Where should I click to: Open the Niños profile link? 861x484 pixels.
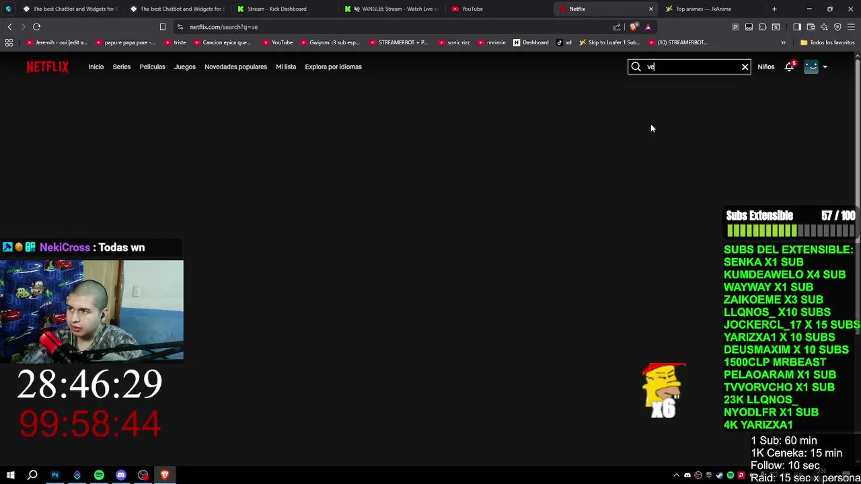click(765, 67)
